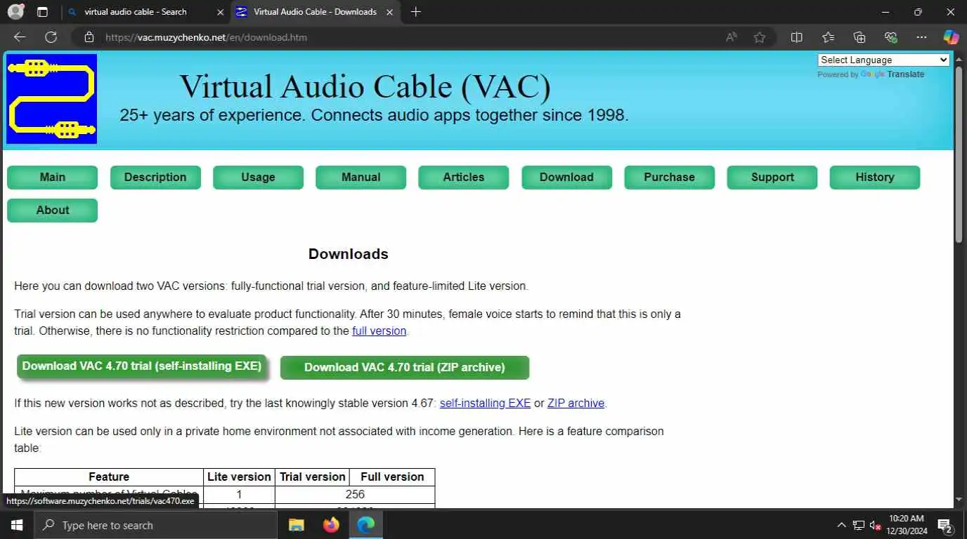Go to the Main page
This screenshot has height=539, width=967.
click(53, 178)
